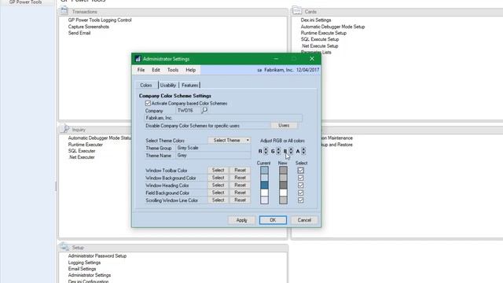Click Reset for Window Background Color
This screenshot has width=503, height=283.
point(240,178)
